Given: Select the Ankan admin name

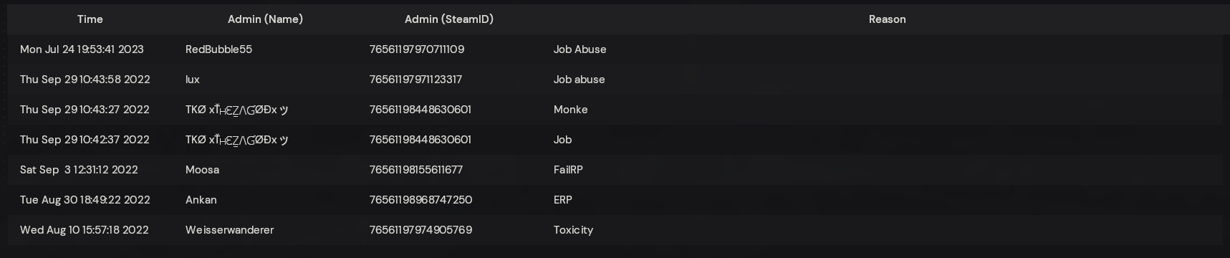Looking at the screenshot, I should point(201,200).
